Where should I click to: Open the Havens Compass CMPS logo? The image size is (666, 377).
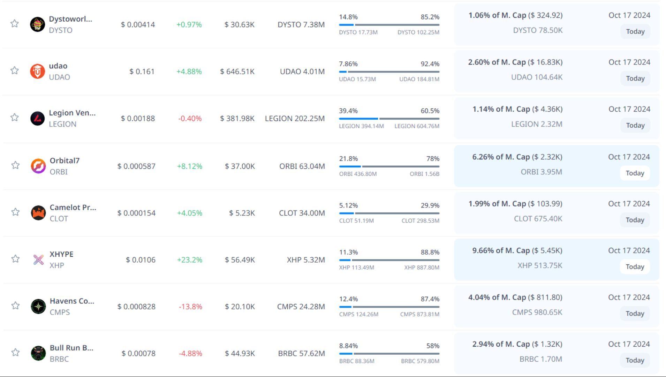[x=38, y=307]
